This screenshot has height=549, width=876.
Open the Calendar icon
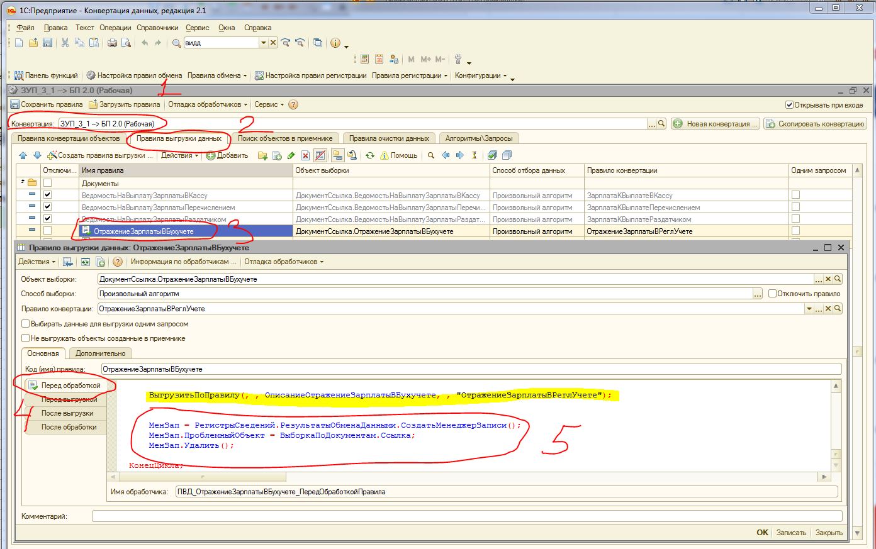point(379,59)
